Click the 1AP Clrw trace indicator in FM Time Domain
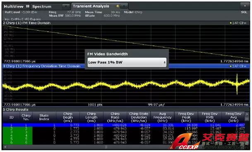252x152 pixels. [x=238, y=23]
